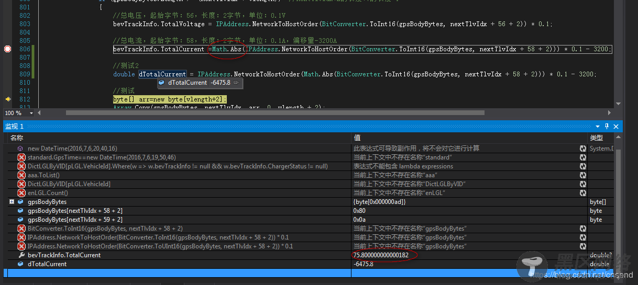Click the error icon beside aaa.ToList()
This screenshot has height=285, width=638.
(21, 175)
